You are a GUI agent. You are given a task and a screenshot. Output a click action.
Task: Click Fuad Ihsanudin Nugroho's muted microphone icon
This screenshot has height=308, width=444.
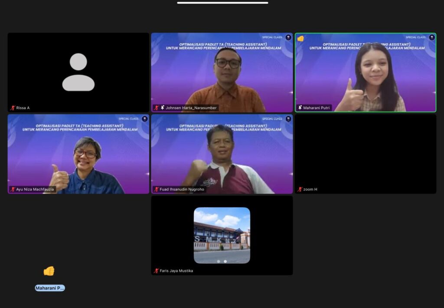point(156,189)
